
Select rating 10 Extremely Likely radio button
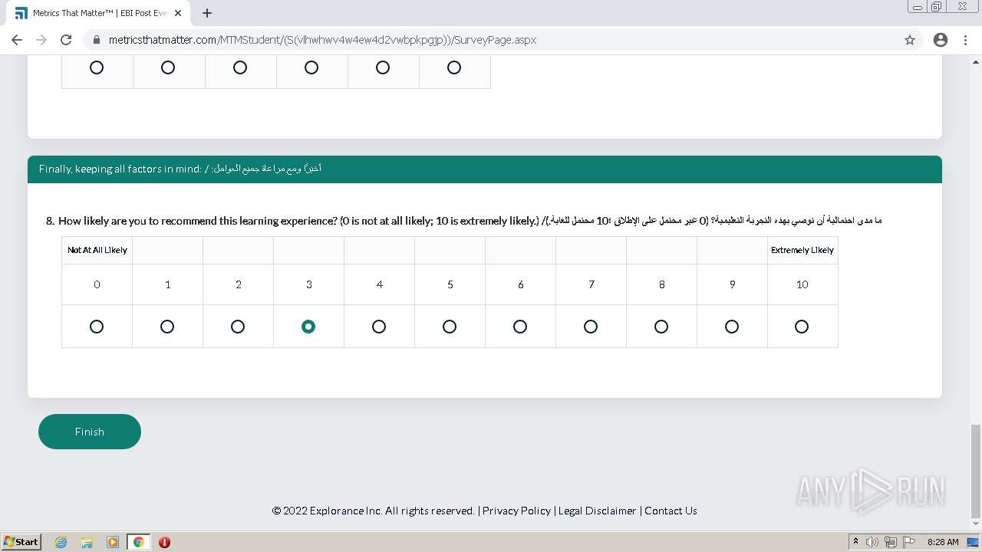pos(802,327)
